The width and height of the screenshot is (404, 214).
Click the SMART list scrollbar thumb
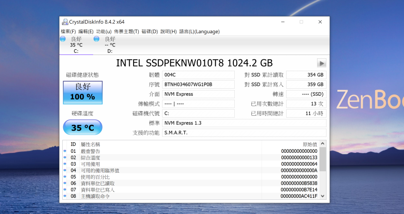(323, 159)
